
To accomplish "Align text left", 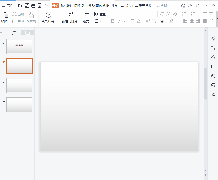I will coord(185,21).
